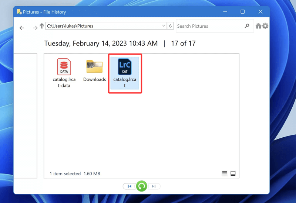
Task: Select the Downloads folder
Action: [95, 71]
